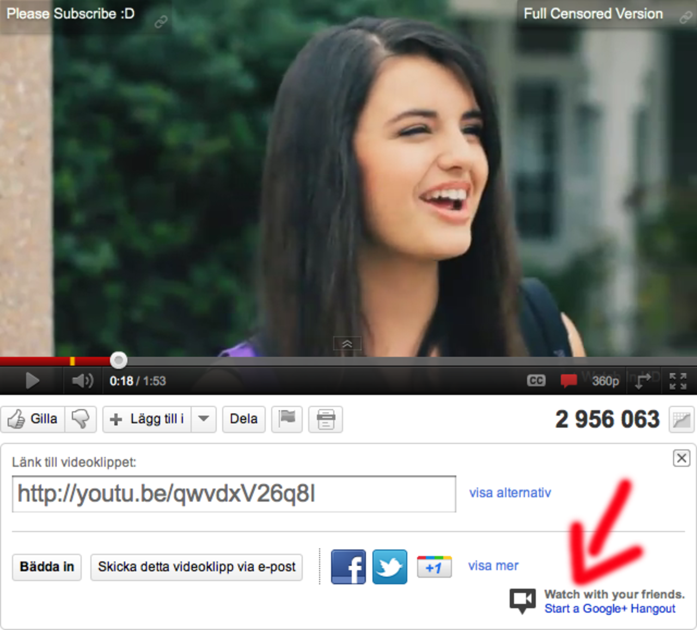Switch the player size with the expand icon
This screenshot has width=697, height=630.
[643, 381]
